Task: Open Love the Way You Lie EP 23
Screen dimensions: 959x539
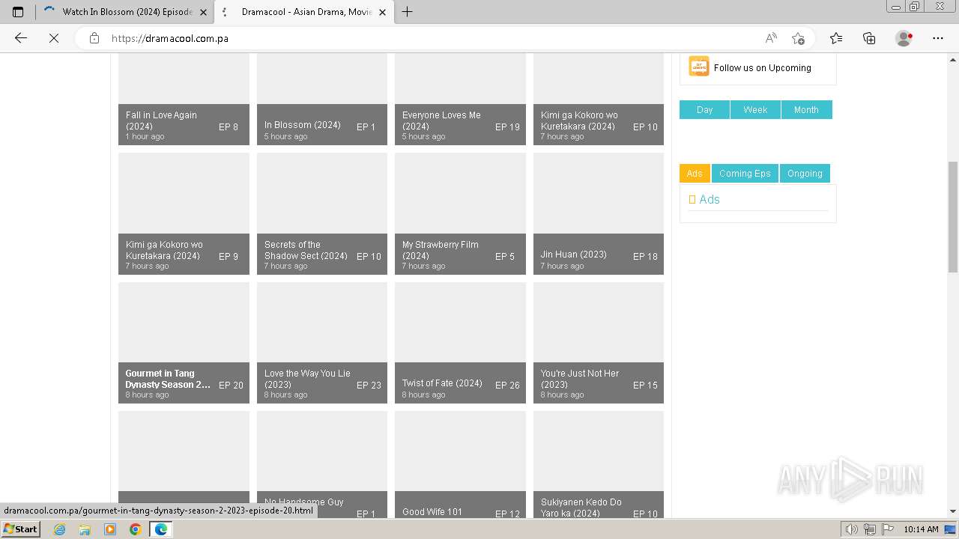Action: coord(322,343)
